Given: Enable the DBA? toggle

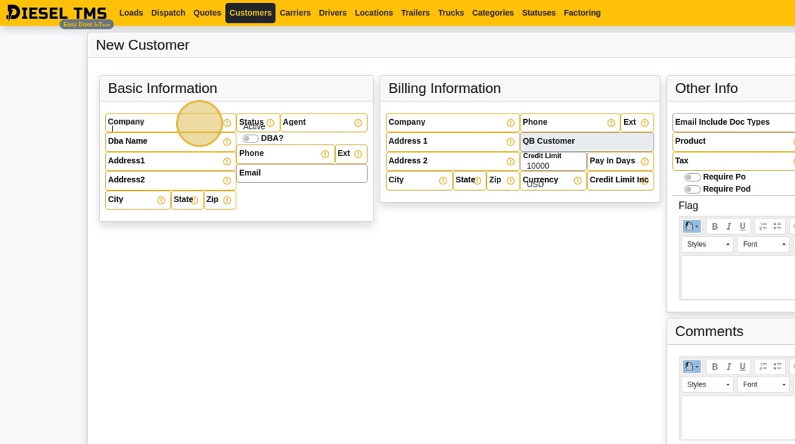Looking at the screenshot, I should [x=251, y=138].
